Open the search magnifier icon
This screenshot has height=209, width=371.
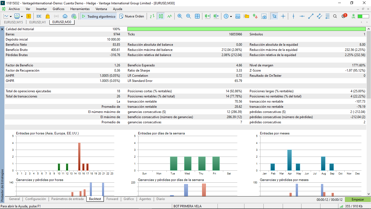coord(335,16)
